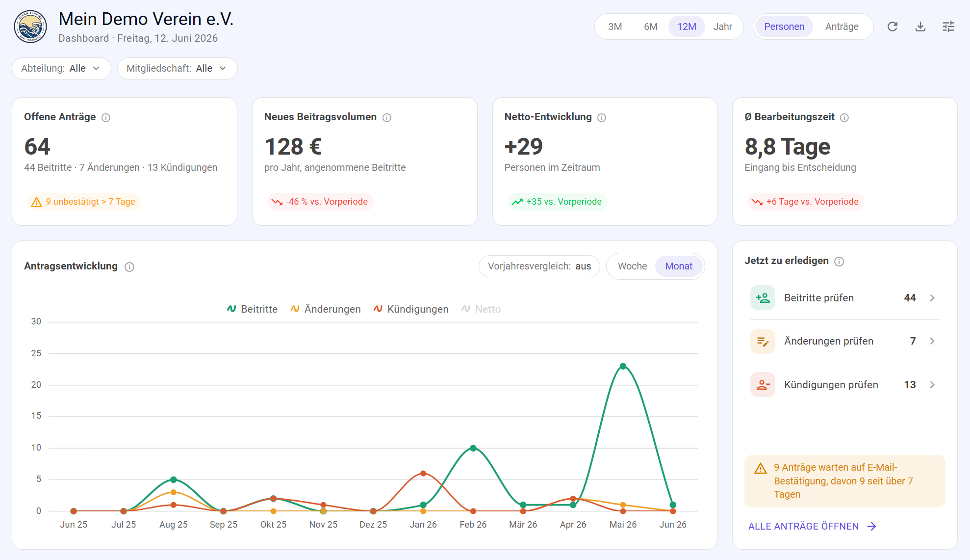This screenshot has width=970, height=560.
Task: Click the Mein Demo Verein e.V. title
Action: tap(146, 19)
